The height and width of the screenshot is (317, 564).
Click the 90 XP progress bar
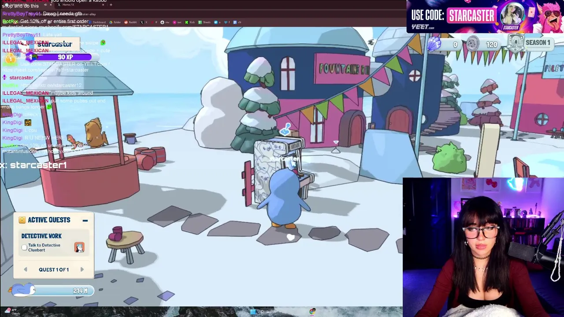coord(62,57)
